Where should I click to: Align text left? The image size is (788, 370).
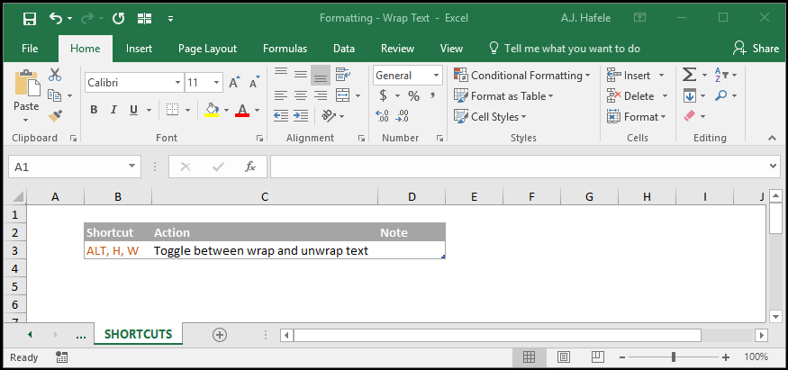[x=281, y=95]
